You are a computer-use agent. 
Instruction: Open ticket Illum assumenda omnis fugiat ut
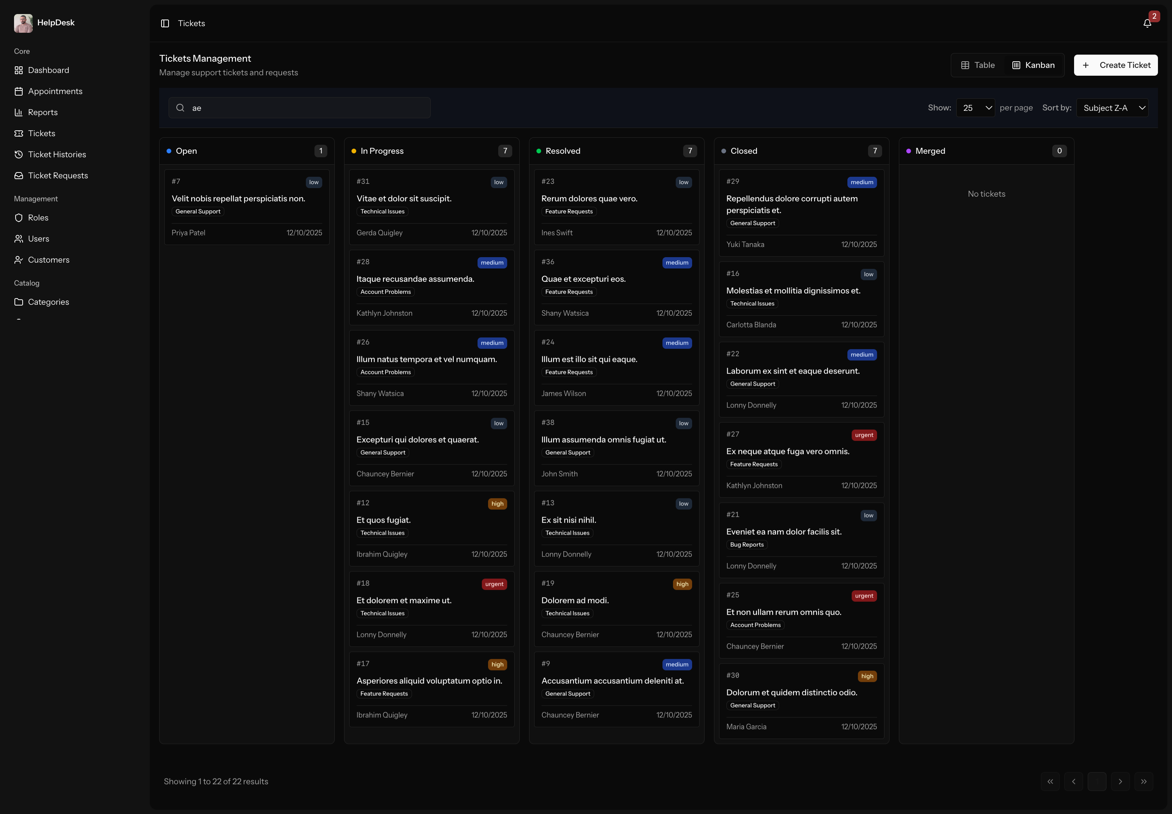tap(617, 448)
